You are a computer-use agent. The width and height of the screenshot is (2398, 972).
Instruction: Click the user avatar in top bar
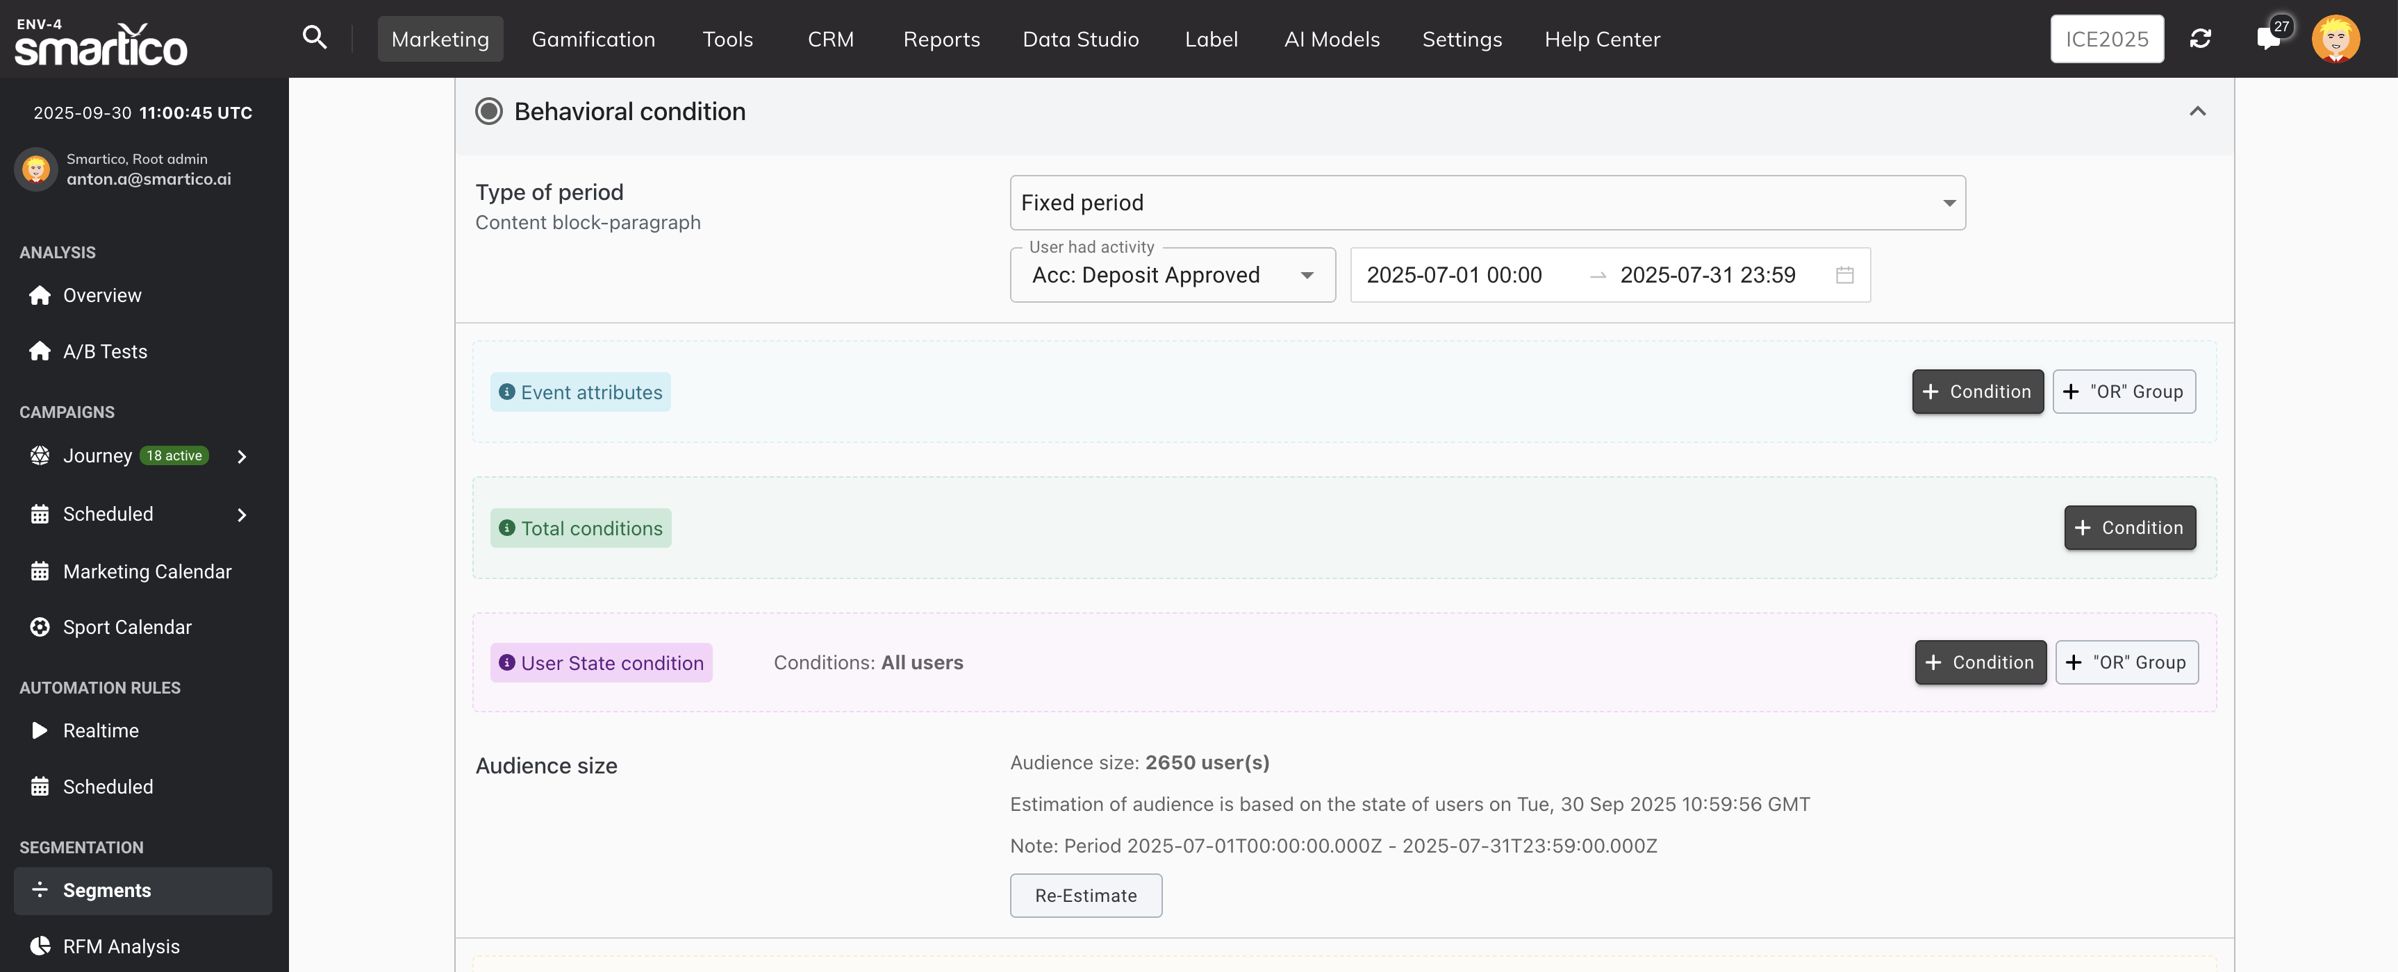[x=2335, y=38]
